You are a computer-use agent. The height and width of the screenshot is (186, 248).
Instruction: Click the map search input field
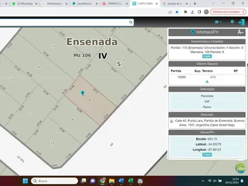pos(64,22)
